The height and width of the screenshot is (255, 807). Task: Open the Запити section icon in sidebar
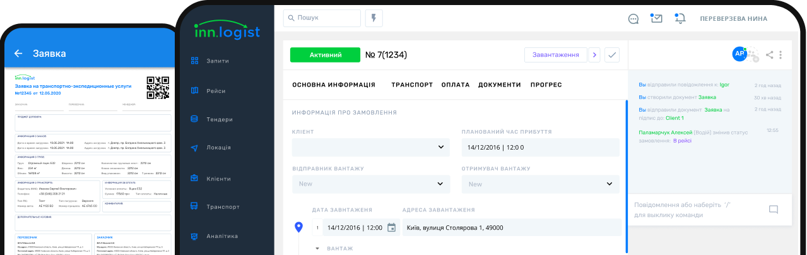click(x=194, y=61)
